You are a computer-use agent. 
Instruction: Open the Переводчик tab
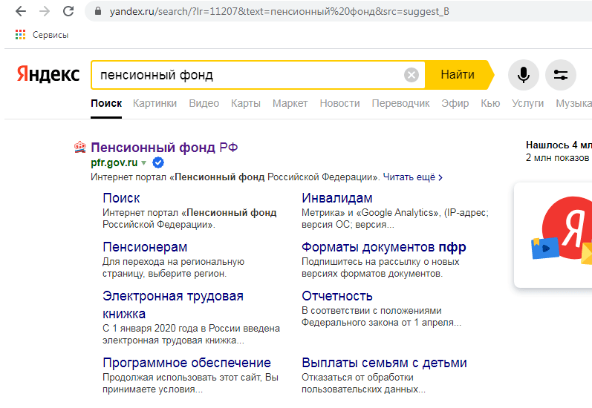[400, 103]
